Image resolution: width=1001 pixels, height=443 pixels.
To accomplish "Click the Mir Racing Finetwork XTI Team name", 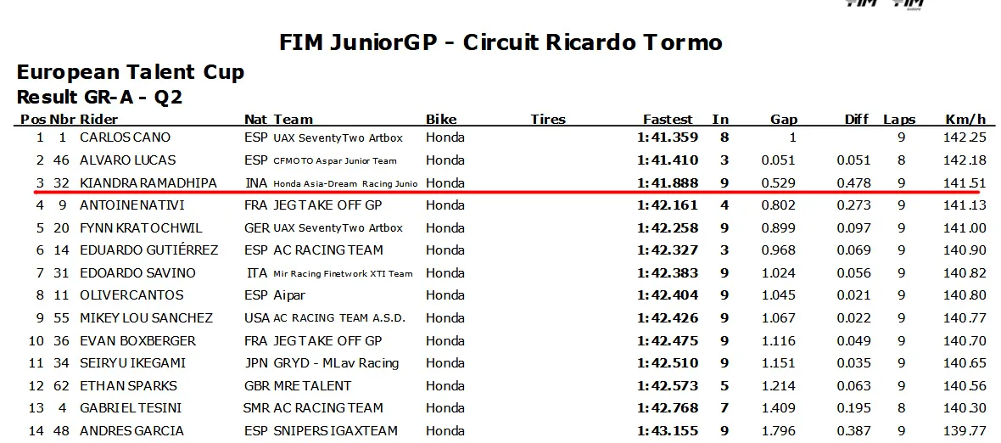I will [343, 273].
